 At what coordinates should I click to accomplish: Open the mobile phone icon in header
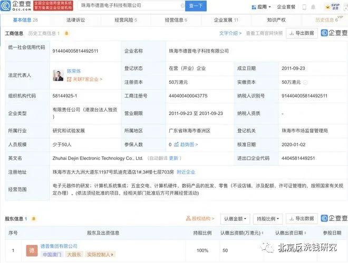[304, 7]
